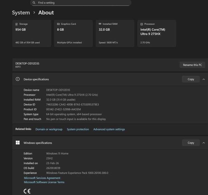The image size is (208, 195).
Task: Open Advanced system settings link
Action: (x=109, y=129)
